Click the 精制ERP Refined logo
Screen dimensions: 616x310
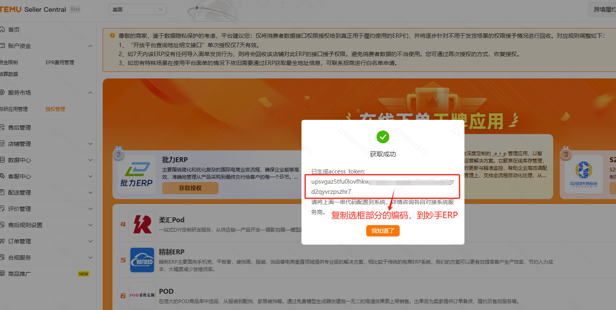tap(142, 260)
